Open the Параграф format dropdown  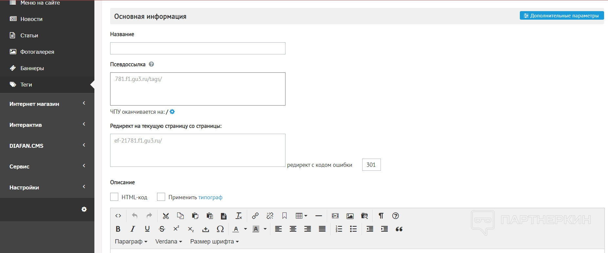pyautogui.click(x=131, y=242)
